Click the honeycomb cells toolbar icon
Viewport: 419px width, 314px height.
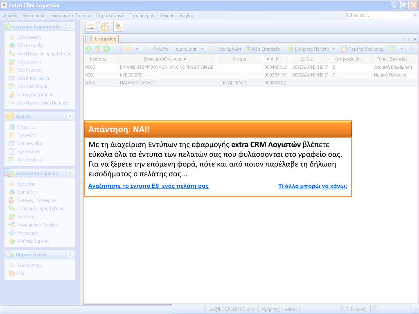tap(104, 27)
